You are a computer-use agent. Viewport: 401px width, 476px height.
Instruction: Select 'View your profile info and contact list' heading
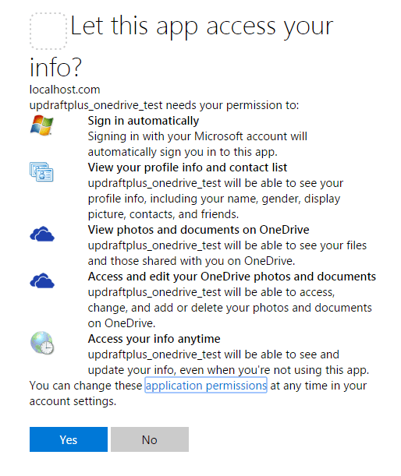(187, 167)
